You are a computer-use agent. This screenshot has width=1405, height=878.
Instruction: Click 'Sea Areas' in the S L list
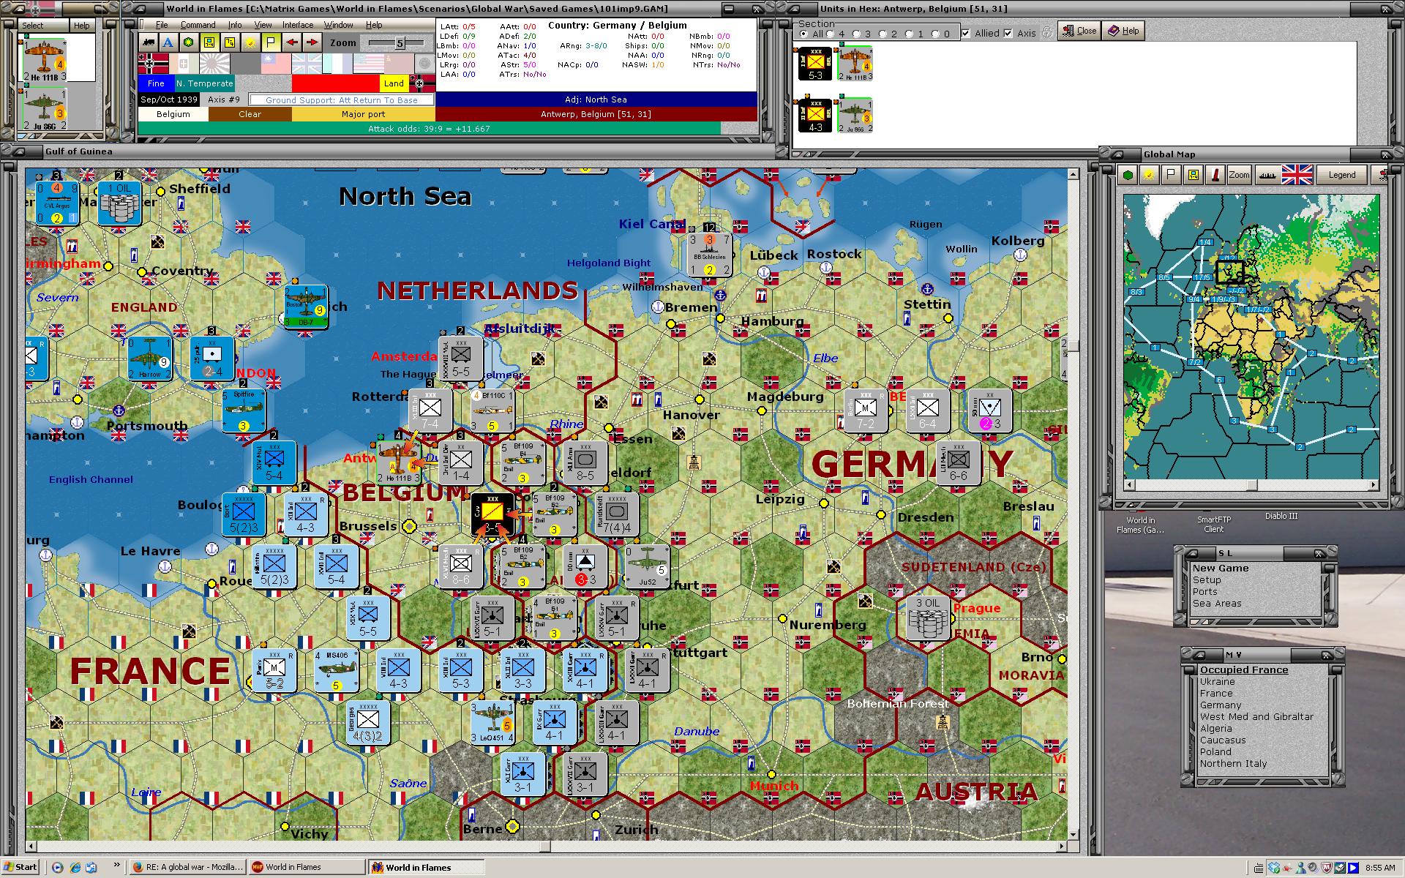1217,604
